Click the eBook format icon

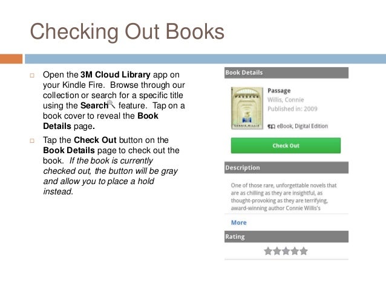click(271, 127)
